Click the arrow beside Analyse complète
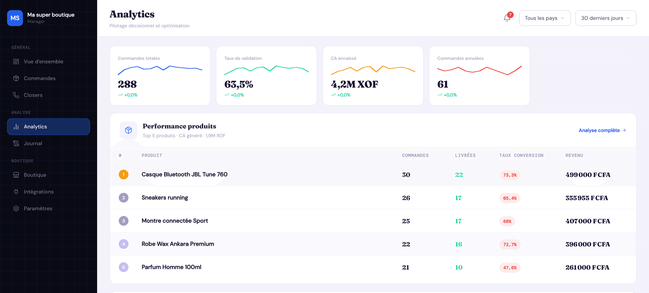This screenshot has width=649, height=293. pos(624,130)
